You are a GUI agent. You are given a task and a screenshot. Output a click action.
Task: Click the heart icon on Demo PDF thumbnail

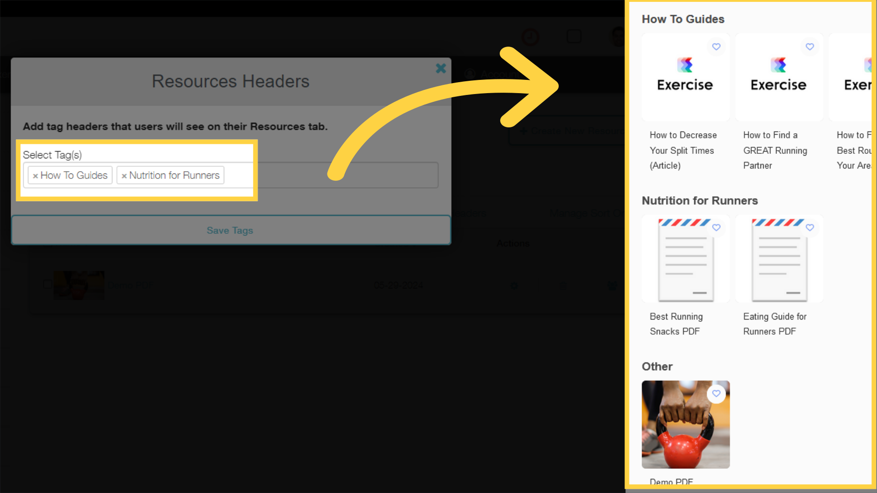[x=716, y=393]
